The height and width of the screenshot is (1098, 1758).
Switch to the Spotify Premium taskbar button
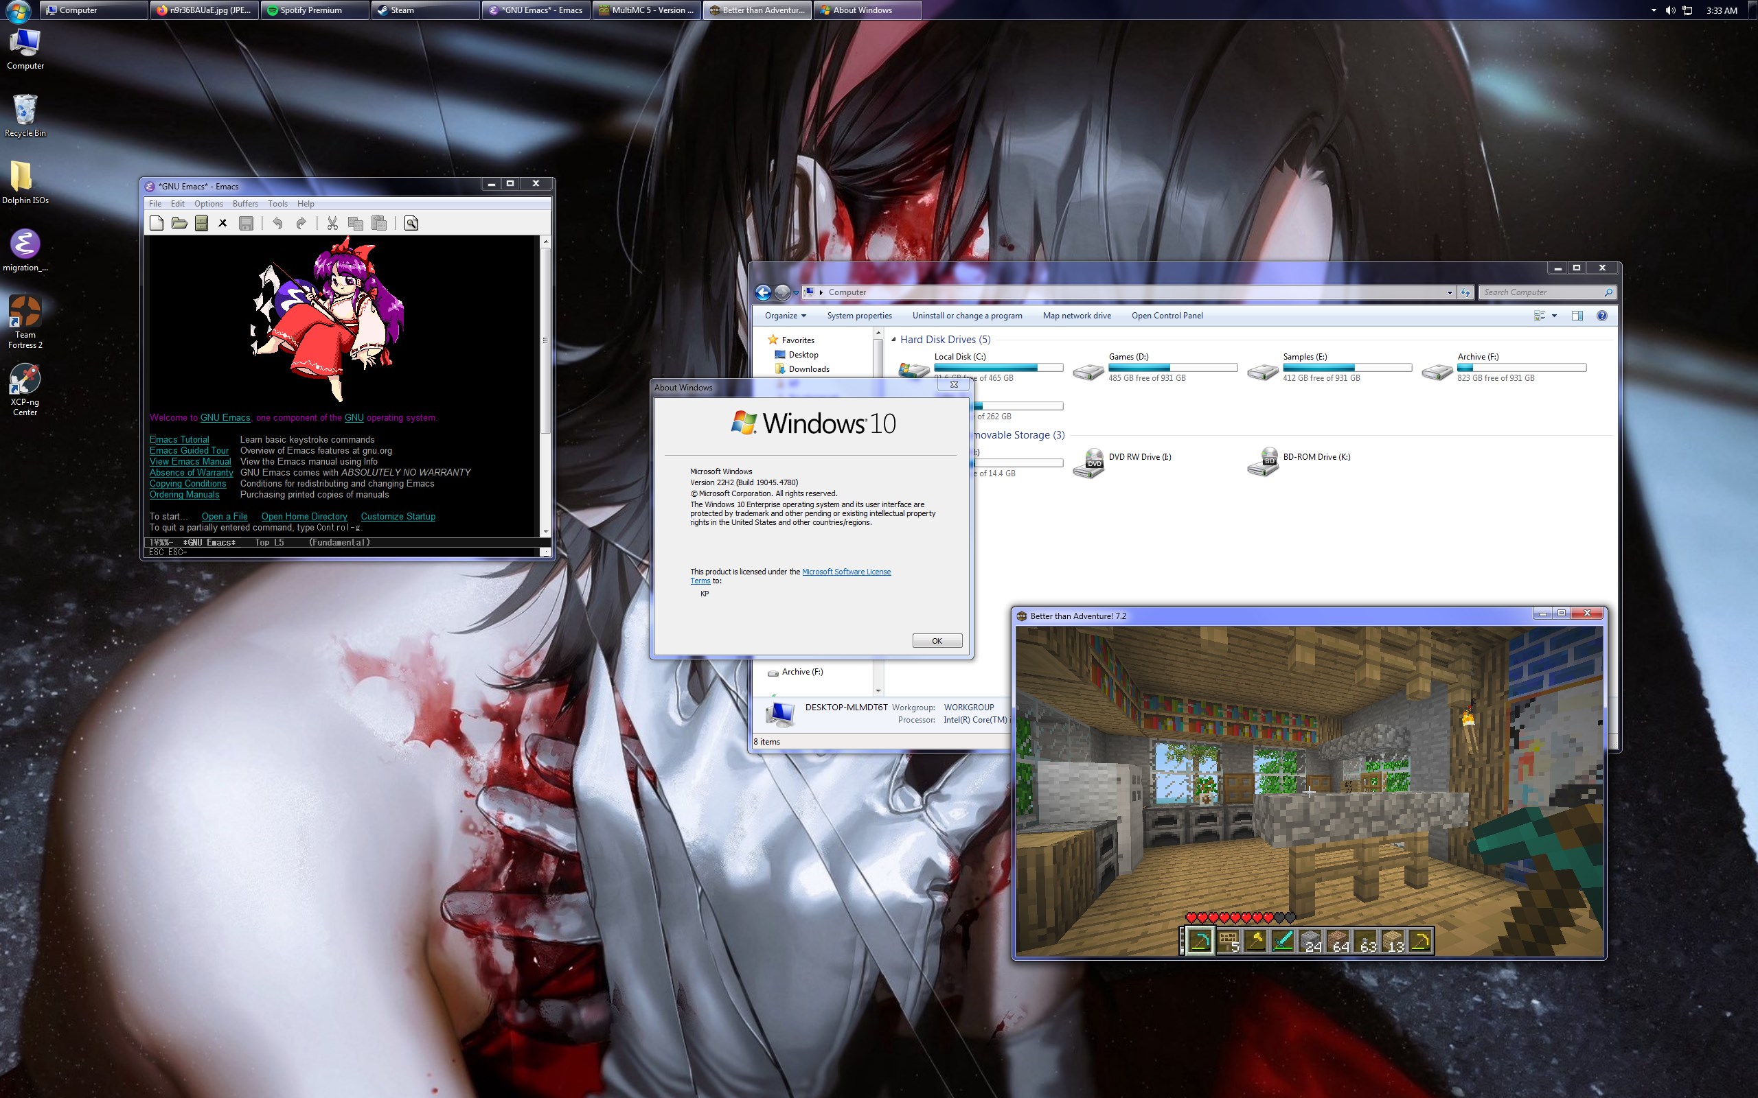coord(315,10)
